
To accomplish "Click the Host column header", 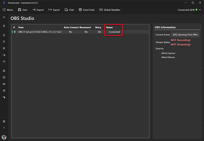I will click(x=21, y=27).
